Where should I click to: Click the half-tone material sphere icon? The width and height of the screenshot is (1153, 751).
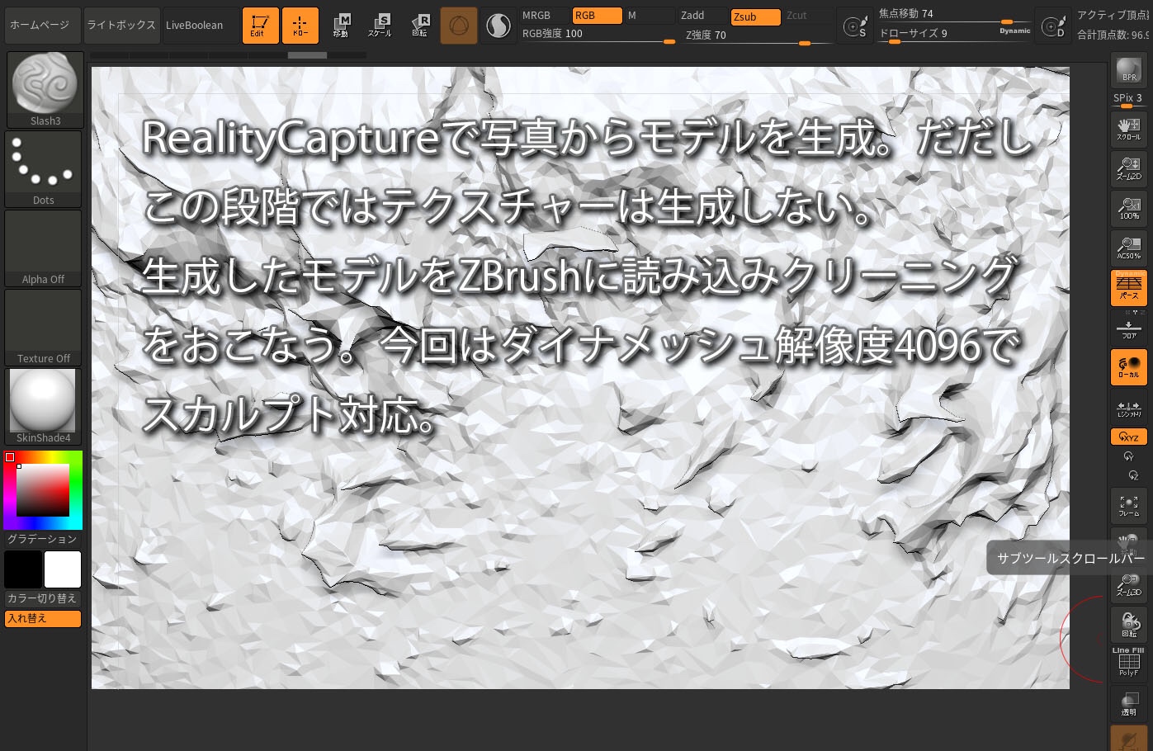(x=499, y=26)
